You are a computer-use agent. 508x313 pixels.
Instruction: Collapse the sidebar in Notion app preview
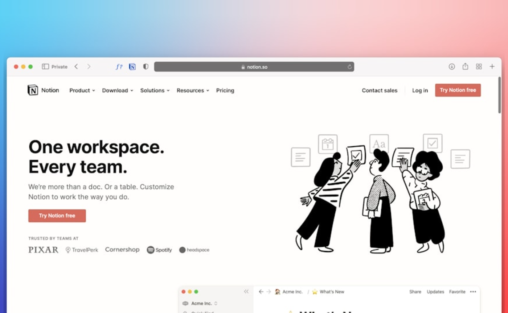coord(246,292)
